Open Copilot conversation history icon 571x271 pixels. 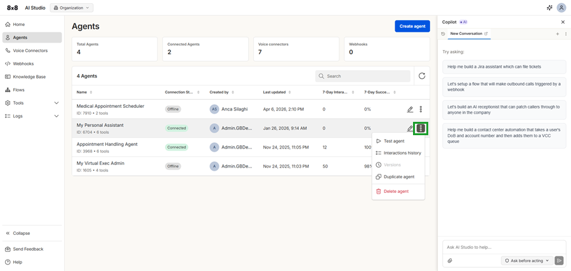[443, 34]
